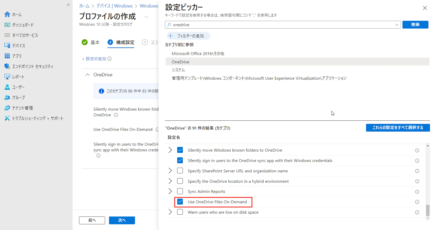436x230 pixels.
Task: Open the アプリ apps grid icon
Action: click(7, 56)
